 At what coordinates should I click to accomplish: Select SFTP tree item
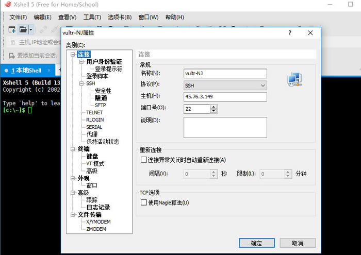pyautogui.click(x=101, y=105)
